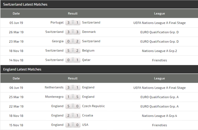Click EURO Qualification Grp. A for Montenegro match
Screen dimensions: 198x130
[159, 97]
